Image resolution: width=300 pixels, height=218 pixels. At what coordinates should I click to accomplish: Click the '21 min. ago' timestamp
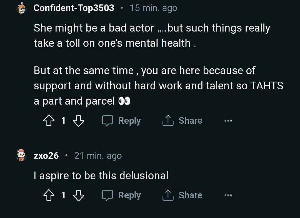98,156
